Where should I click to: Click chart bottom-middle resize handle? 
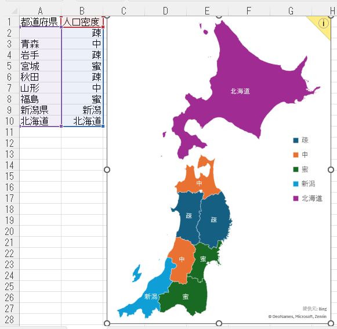(219, 323)
